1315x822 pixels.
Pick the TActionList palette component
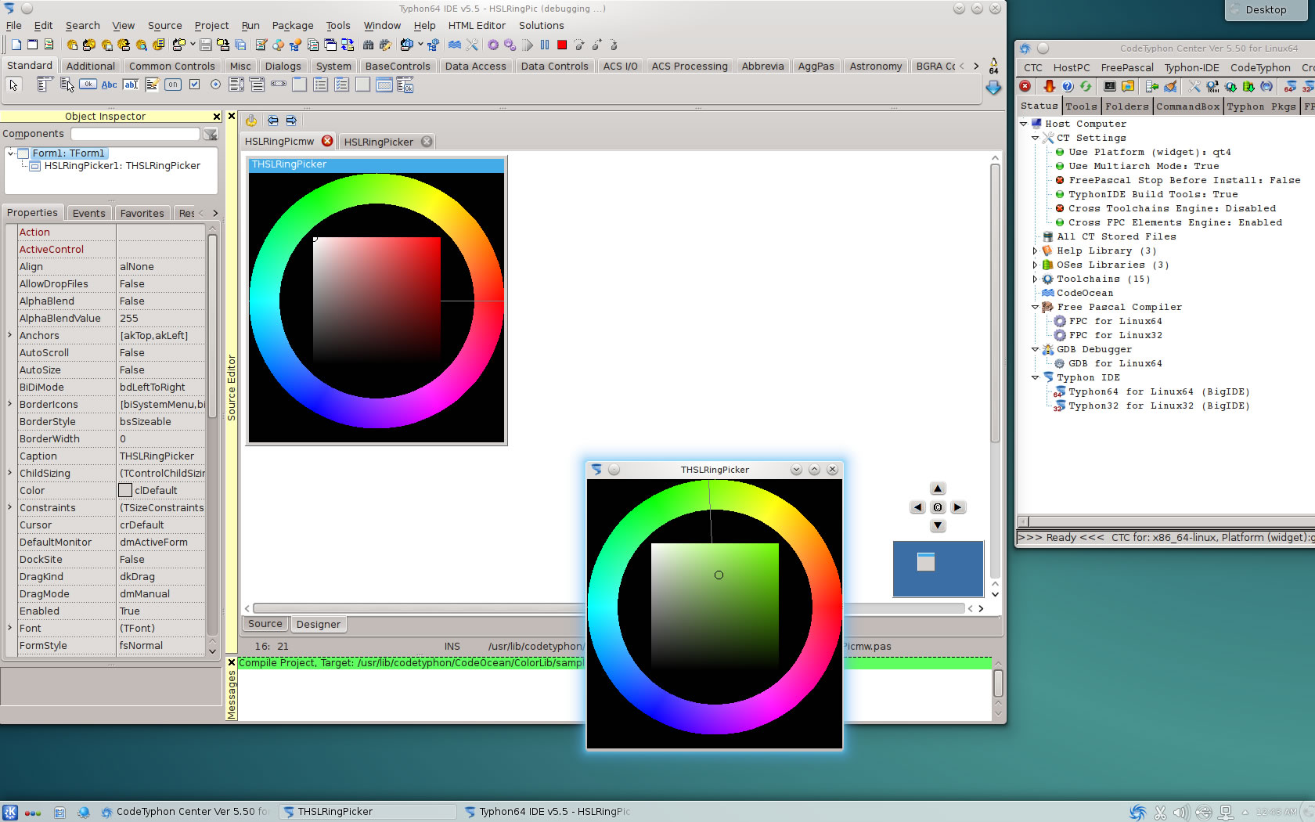(405, 85)
